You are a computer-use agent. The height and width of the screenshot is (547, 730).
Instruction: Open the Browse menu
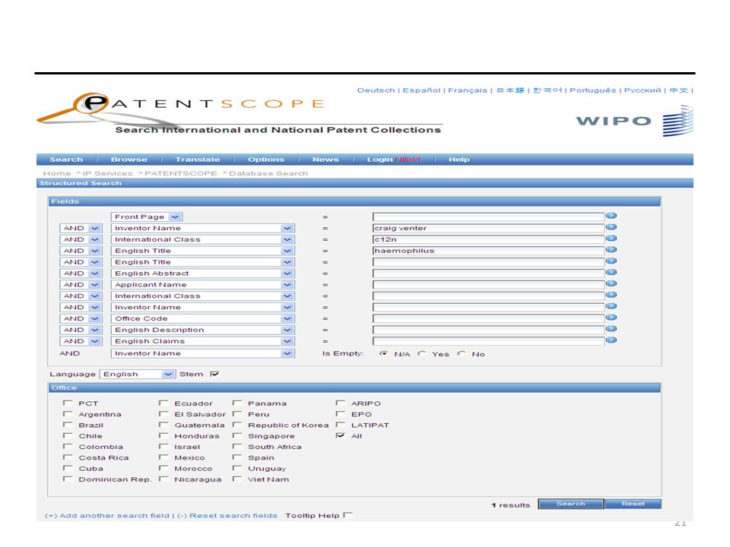click(129, 160)
